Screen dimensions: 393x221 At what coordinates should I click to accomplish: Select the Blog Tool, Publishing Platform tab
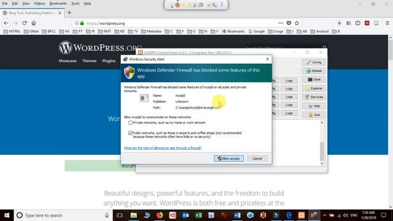(x=32, y=13)
